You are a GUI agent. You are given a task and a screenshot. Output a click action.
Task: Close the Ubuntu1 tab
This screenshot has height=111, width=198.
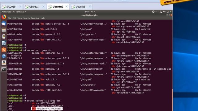pyautogui.click(x=43, y=6)
